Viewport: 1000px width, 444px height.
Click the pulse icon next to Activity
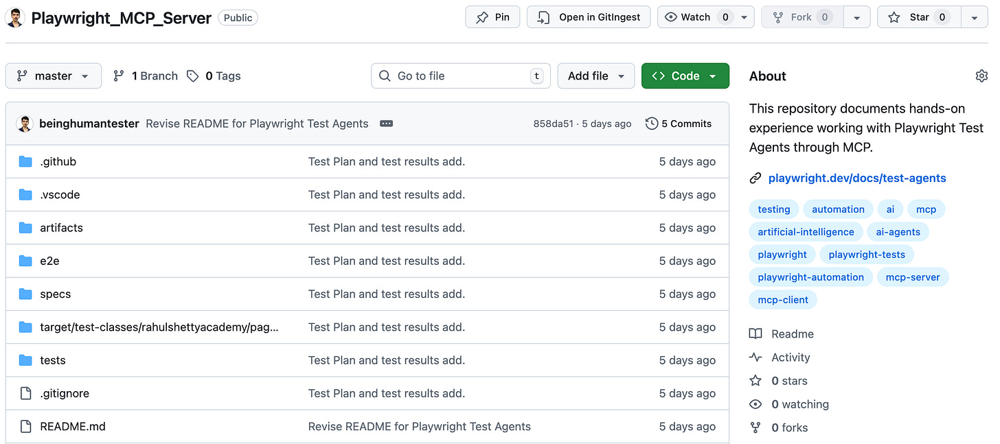click(x=755, y=358)
